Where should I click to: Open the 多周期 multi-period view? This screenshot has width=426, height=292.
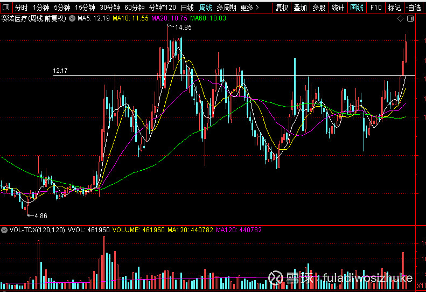coord(226,8)
